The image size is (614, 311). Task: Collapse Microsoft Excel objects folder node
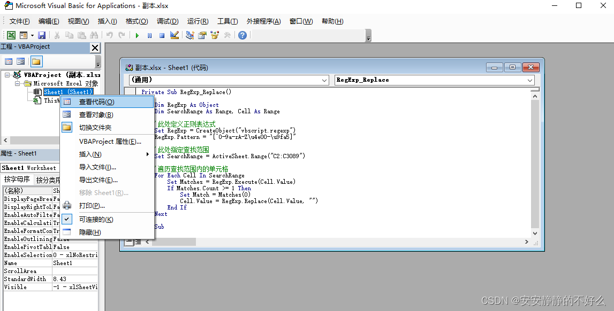click(17, 83)
